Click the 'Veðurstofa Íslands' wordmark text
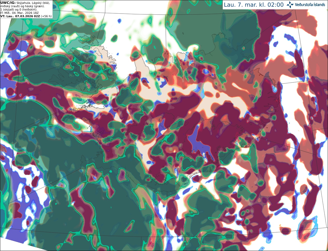Viewport: 328px width, 251px height. coord(310,5)
